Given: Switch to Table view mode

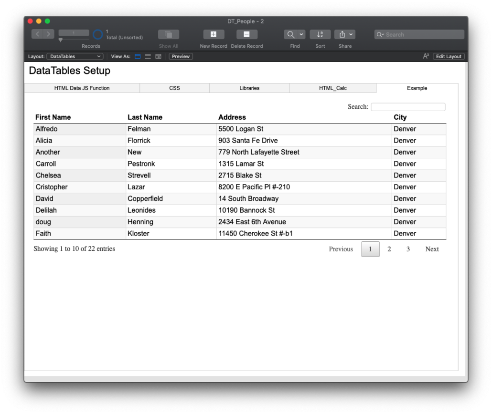Looking at the screenshot, I should click(157, 56).
